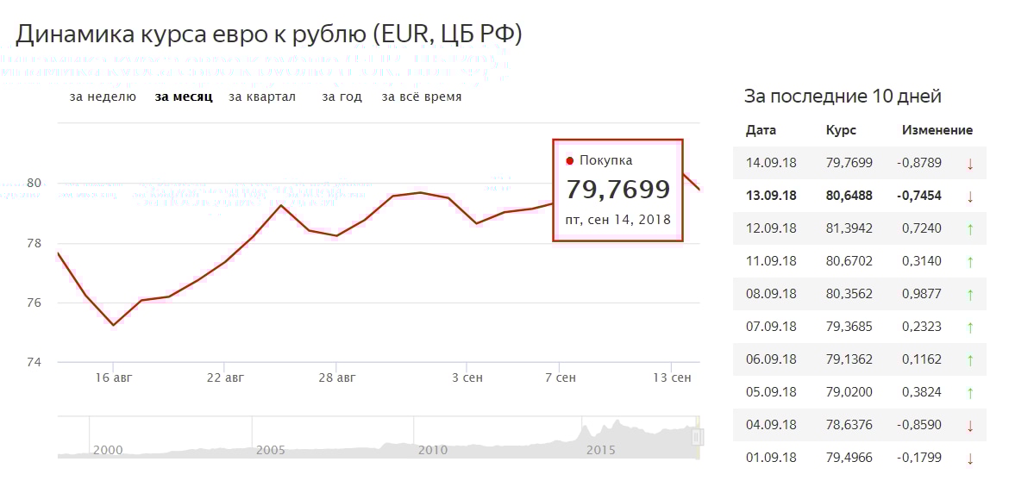This screenshot has height=493, width=1009.
Task: Click the red down arrow for 04.09.18
Action: click(969, 425)
